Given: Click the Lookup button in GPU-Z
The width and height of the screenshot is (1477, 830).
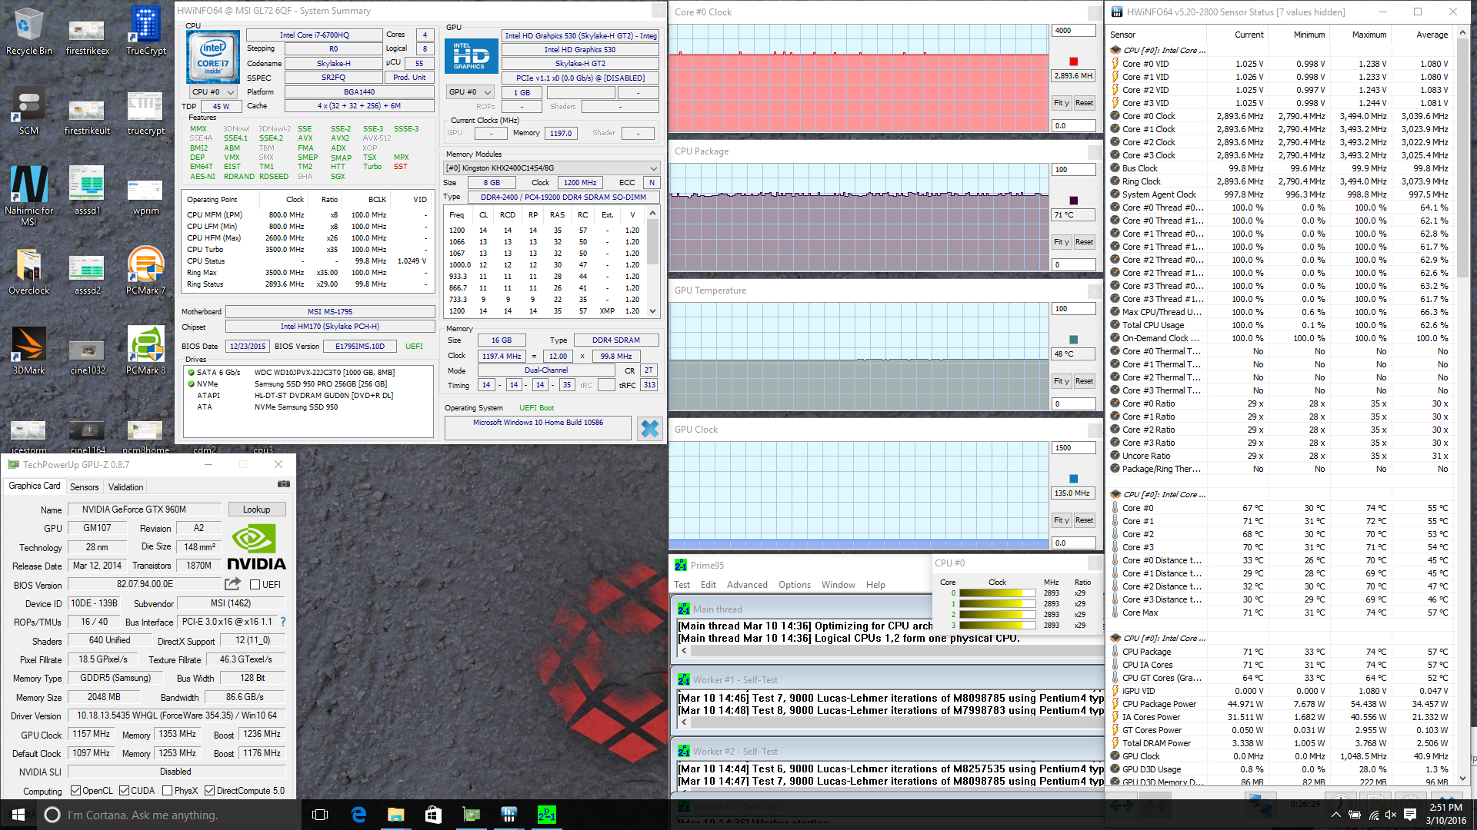Looking at the screenshot, I should point(256,510).
